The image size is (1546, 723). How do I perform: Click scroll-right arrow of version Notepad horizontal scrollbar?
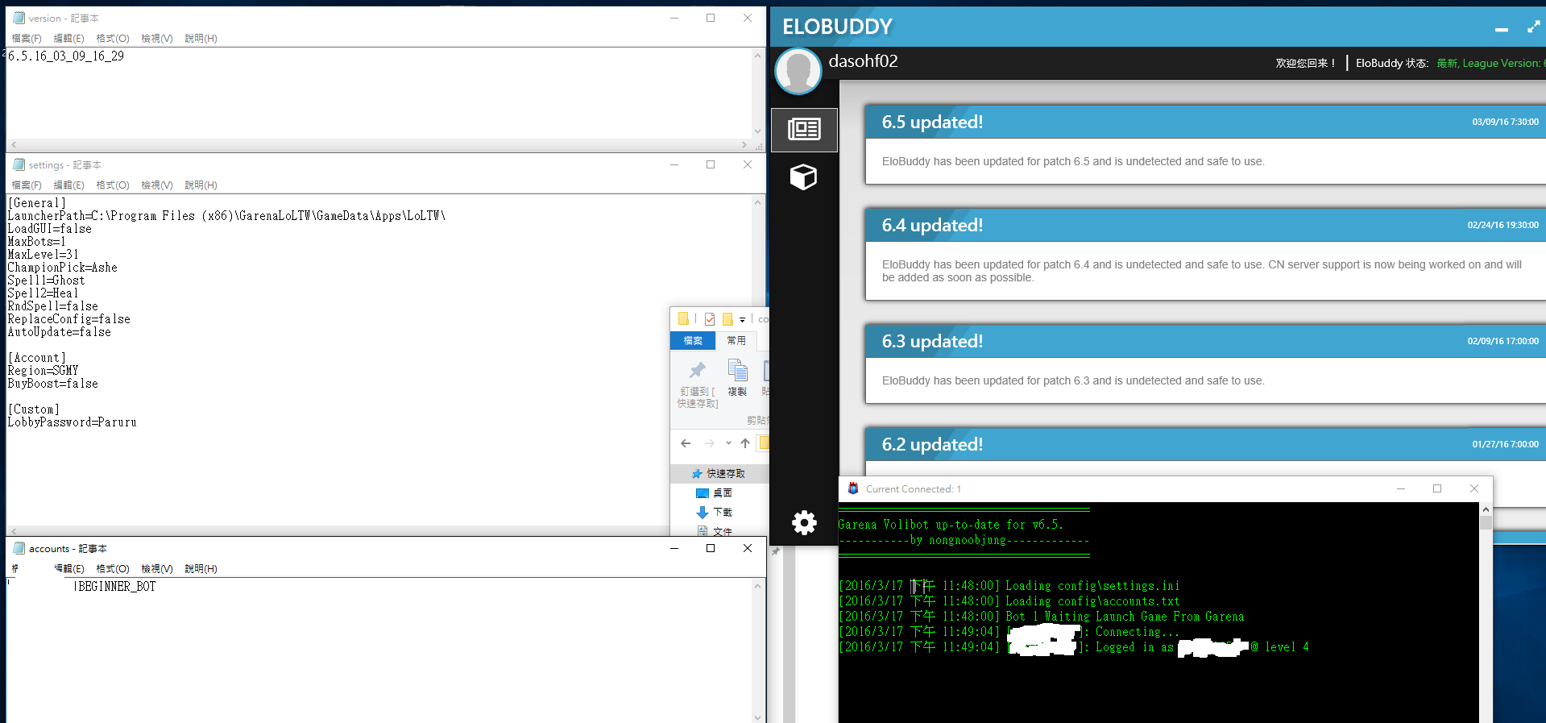744,145
